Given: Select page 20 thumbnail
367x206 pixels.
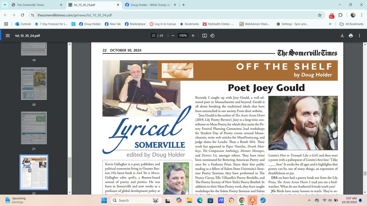Looking at the screenshot, I should point(34,84).
